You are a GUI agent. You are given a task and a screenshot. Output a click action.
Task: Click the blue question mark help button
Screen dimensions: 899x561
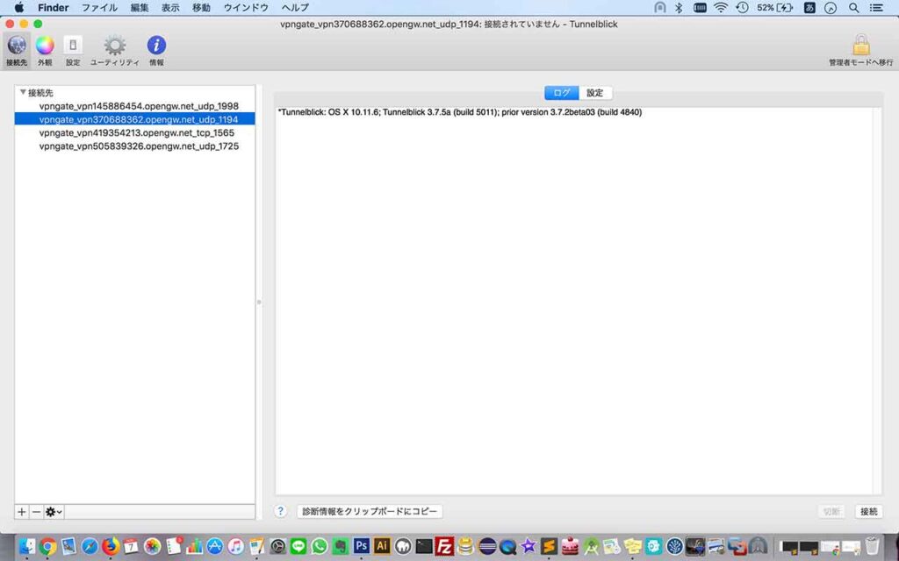coord(281,511)
